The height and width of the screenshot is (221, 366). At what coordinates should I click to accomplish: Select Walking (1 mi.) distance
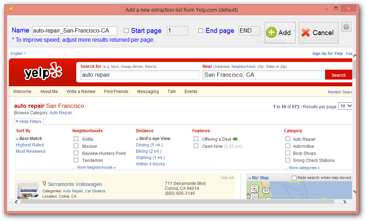(150, 158)
